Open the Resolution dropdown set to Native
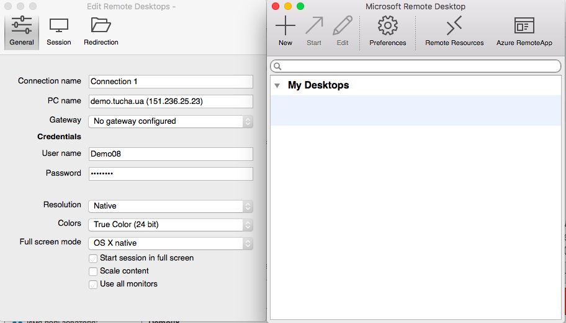Image resolution: width=566 pixels, height=323 pixels. pos(171,206)
